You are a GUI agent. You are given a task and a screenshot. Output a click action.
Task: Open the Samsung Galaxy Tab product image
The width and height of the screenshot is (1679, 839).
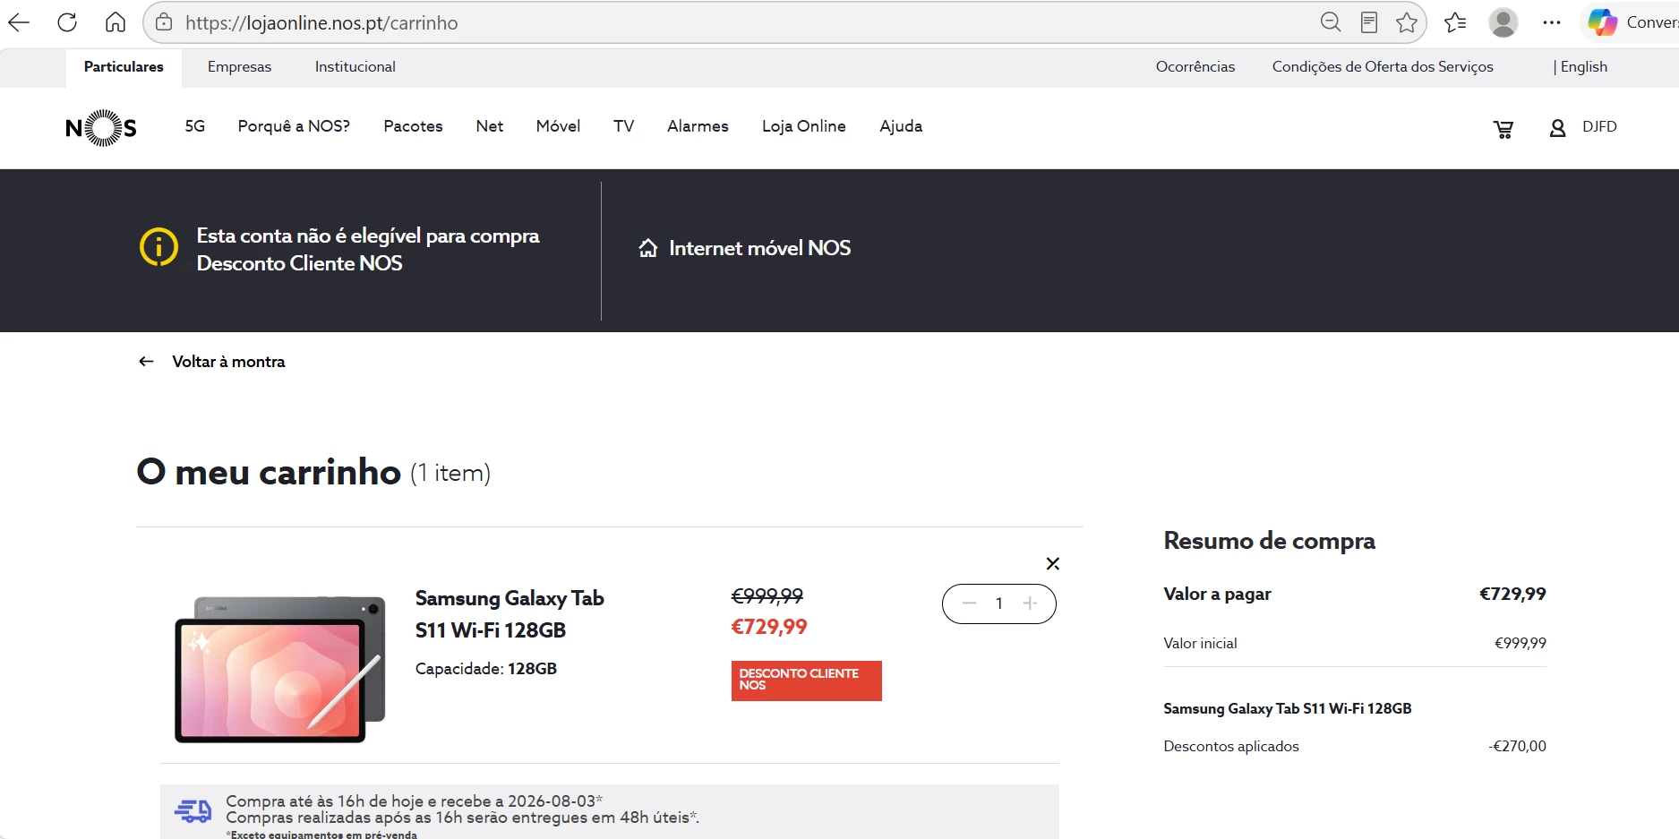(280, 670)
